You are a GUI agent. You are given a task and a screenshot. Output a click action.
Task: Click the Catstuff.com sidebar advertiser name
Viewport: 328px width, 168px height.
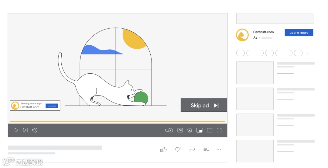point(263,32)
